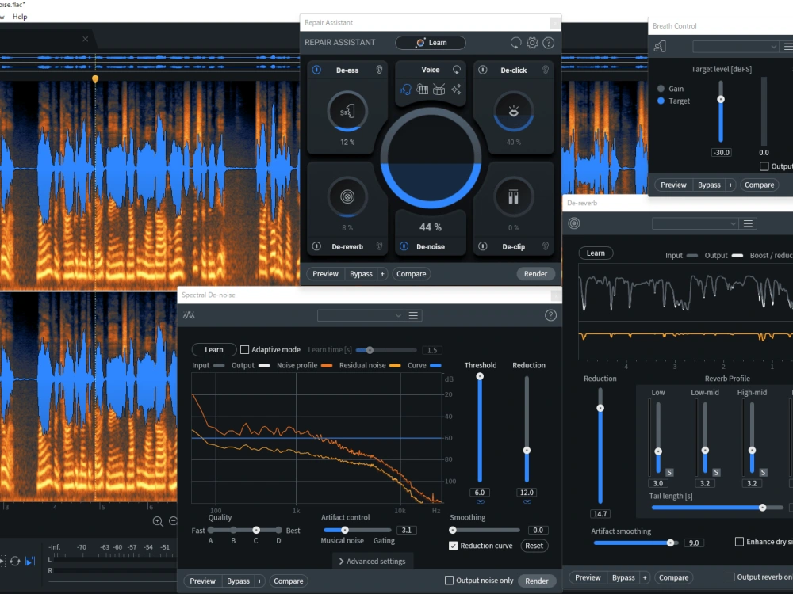
Task: Open De-reverb hamburger menu
Action: coord(748,223)
